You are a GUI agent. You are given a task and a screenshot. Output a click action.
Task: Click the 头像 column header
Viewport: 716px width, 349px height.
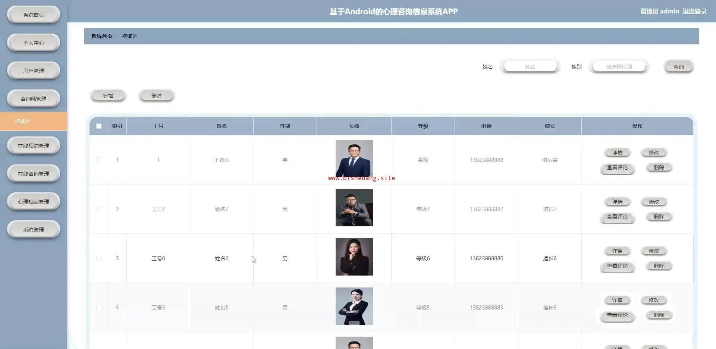(354, 126)
